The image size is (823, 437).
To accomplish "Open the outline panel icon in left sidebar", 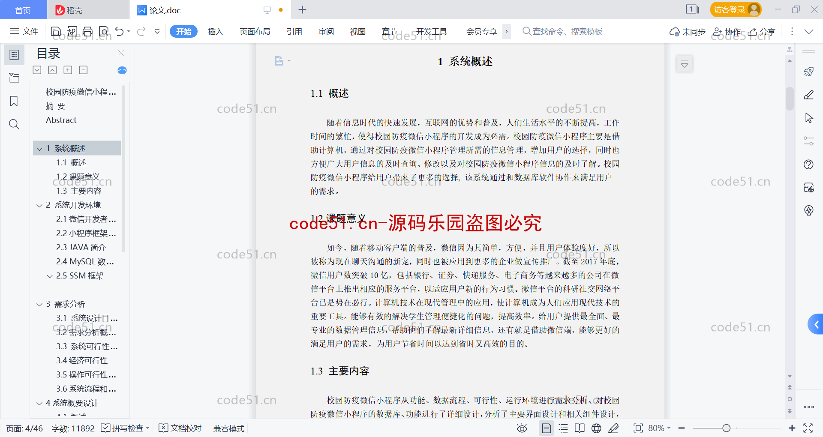I will pyautogui.click(x=14, y=55).
